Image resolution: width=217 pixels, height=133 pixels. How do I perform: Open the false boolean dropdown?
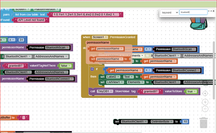[66, 66]
